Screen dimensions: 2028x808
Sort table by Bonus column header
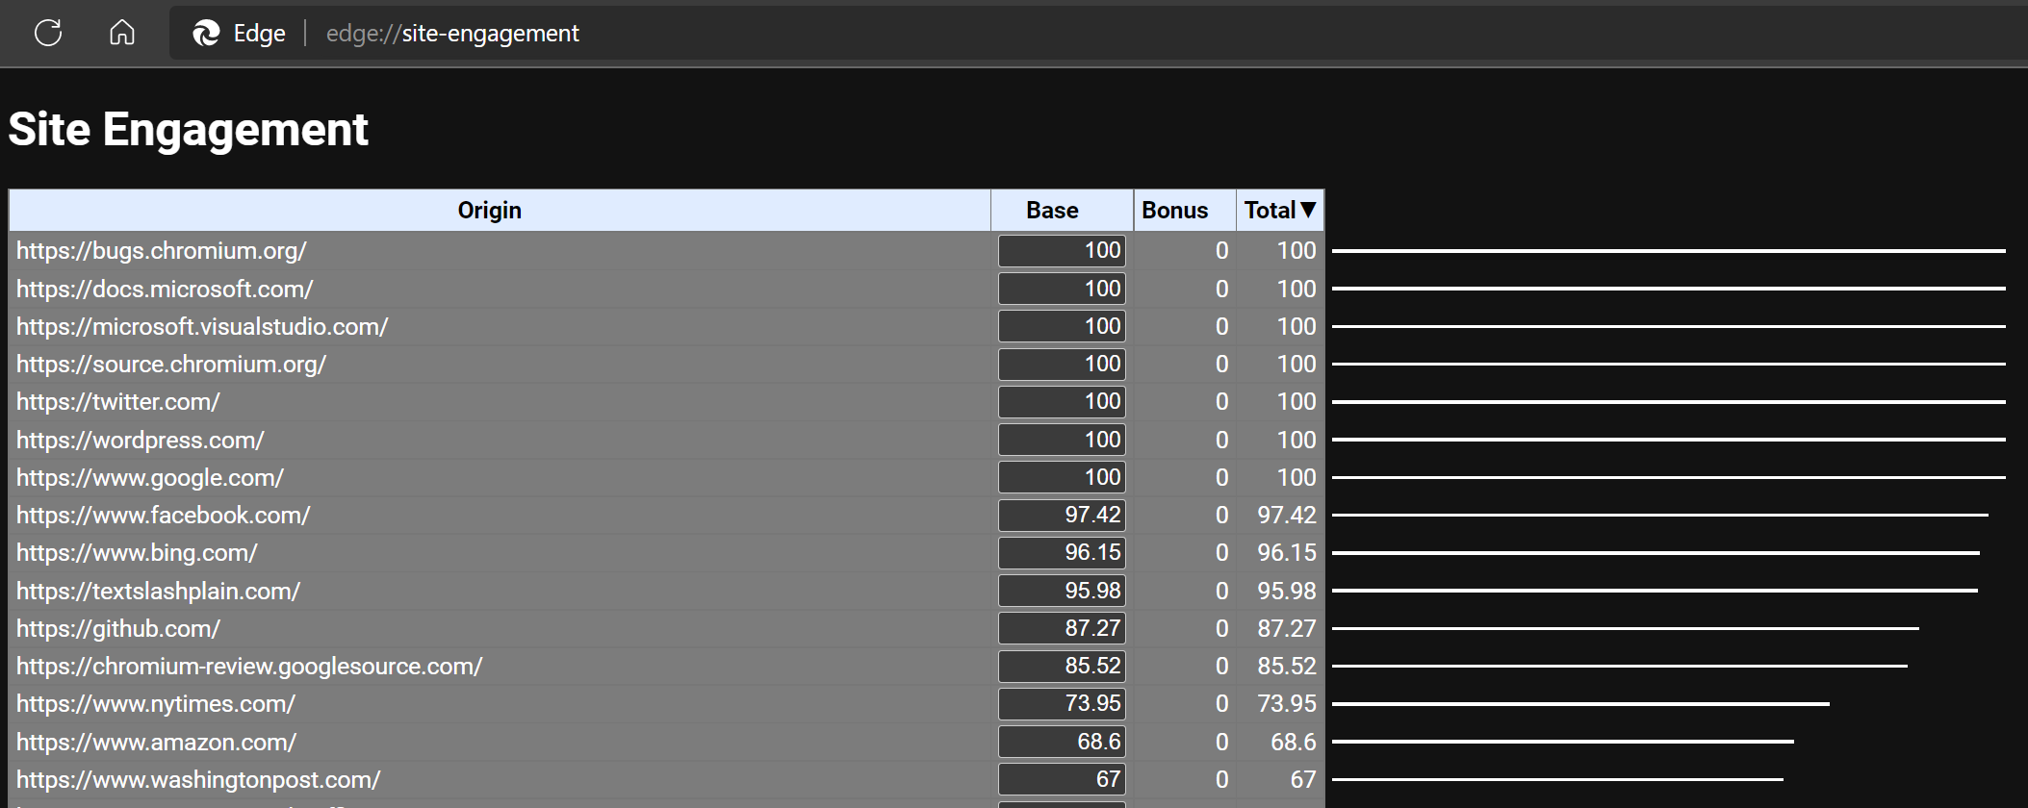(1174, 211)
